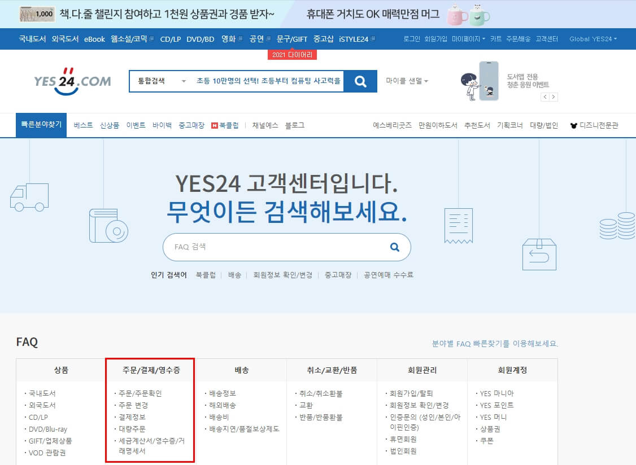Open the 빠른분야찾기 category menu

[x=41, y=125]
